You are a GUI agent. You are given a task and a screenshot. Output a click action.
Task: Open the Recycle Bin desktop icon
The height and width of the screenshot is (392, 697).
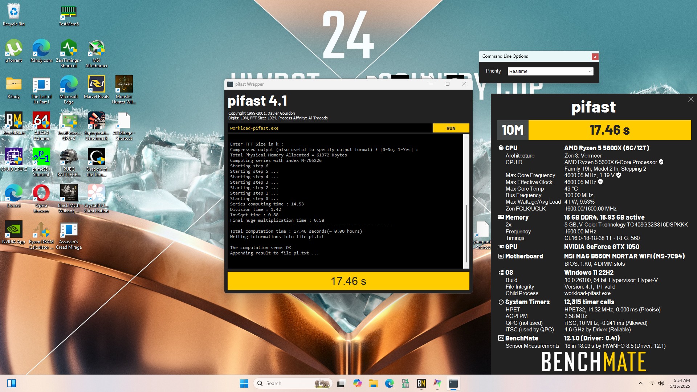tap(14, 15)
